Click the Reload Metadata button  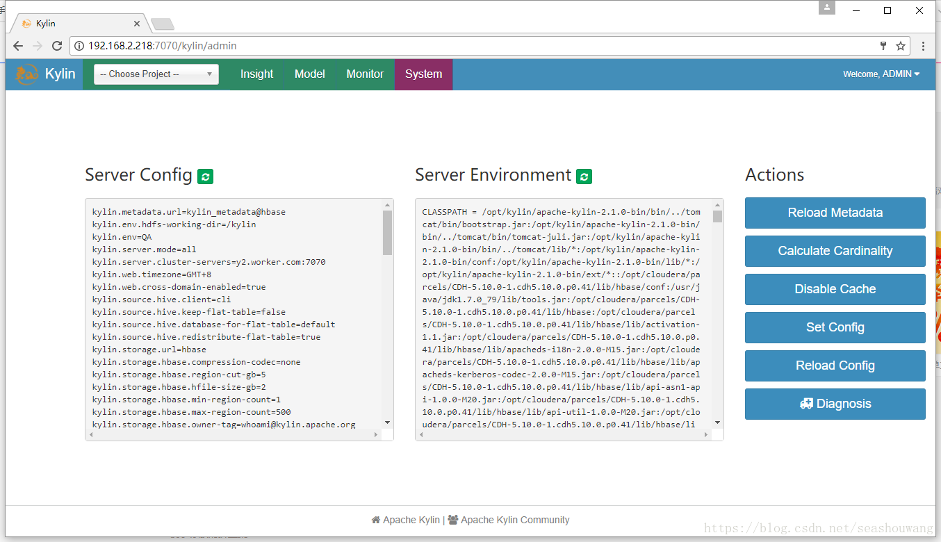835,213
